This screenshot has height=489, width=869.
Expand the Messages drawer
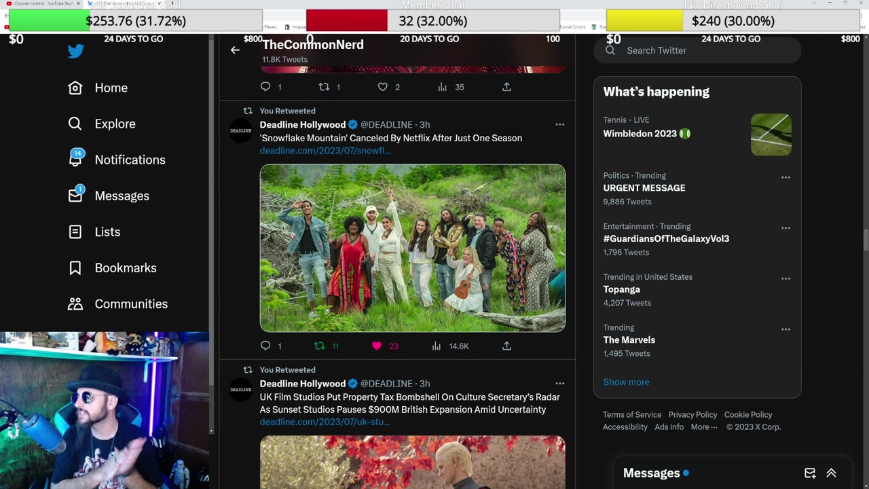coord(831,473)
